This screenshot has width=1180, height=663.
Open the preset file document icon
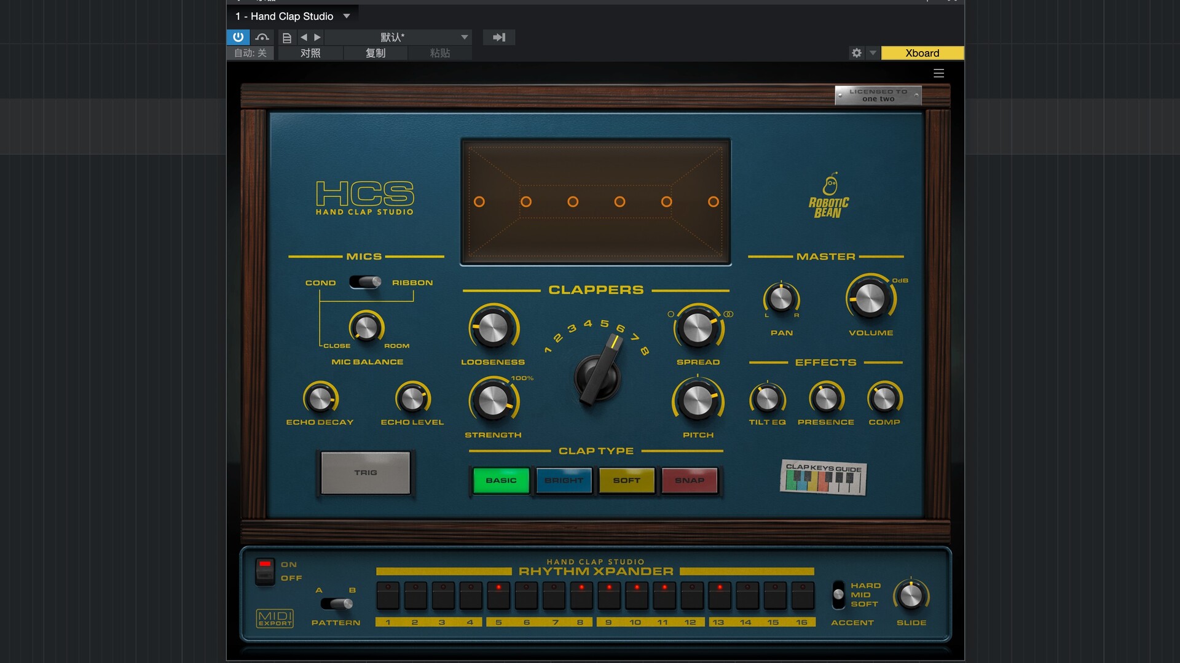[287, 37]
